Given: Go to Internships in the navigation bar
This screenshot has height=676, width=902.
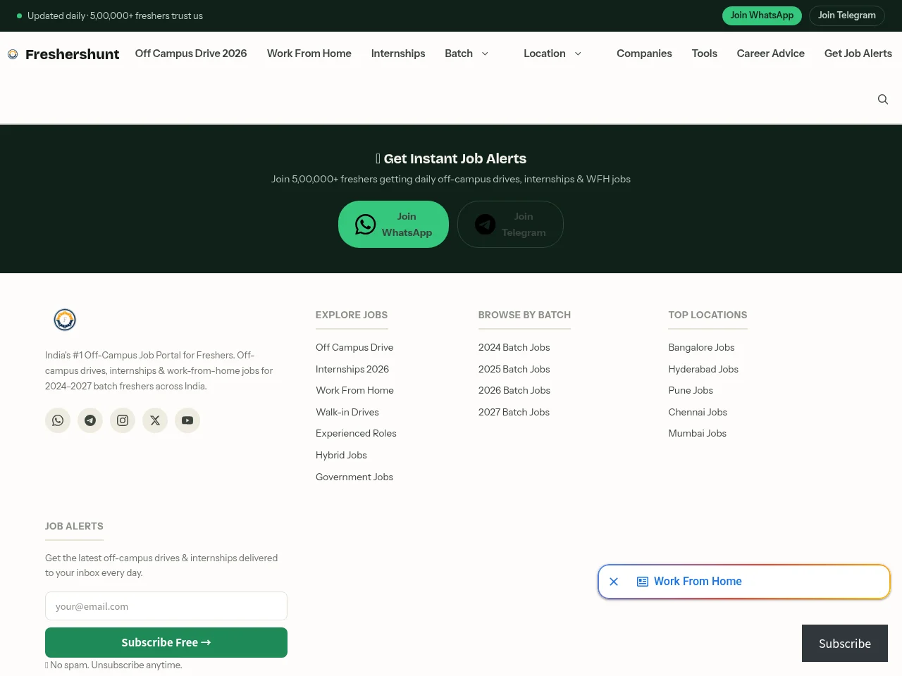Looking at the screenshot, I should (398, 54).
